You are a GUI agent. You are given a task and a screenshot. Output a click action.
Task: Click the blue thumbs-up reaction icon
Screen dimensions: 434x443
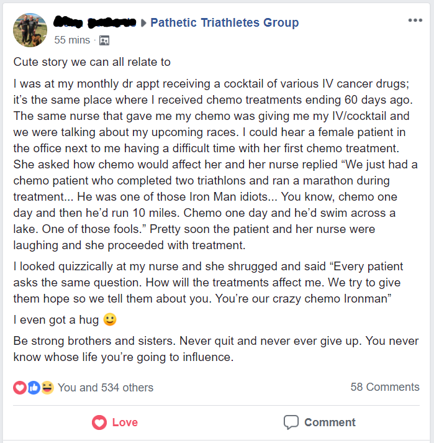pos(34,388)
